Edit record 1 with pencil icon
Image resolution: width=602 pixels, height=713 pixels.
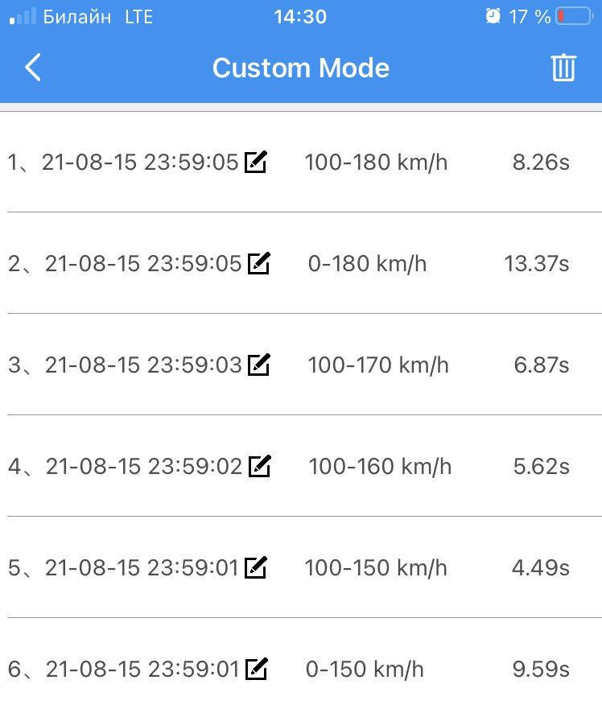pyautogui.click(x=255, y=163)
